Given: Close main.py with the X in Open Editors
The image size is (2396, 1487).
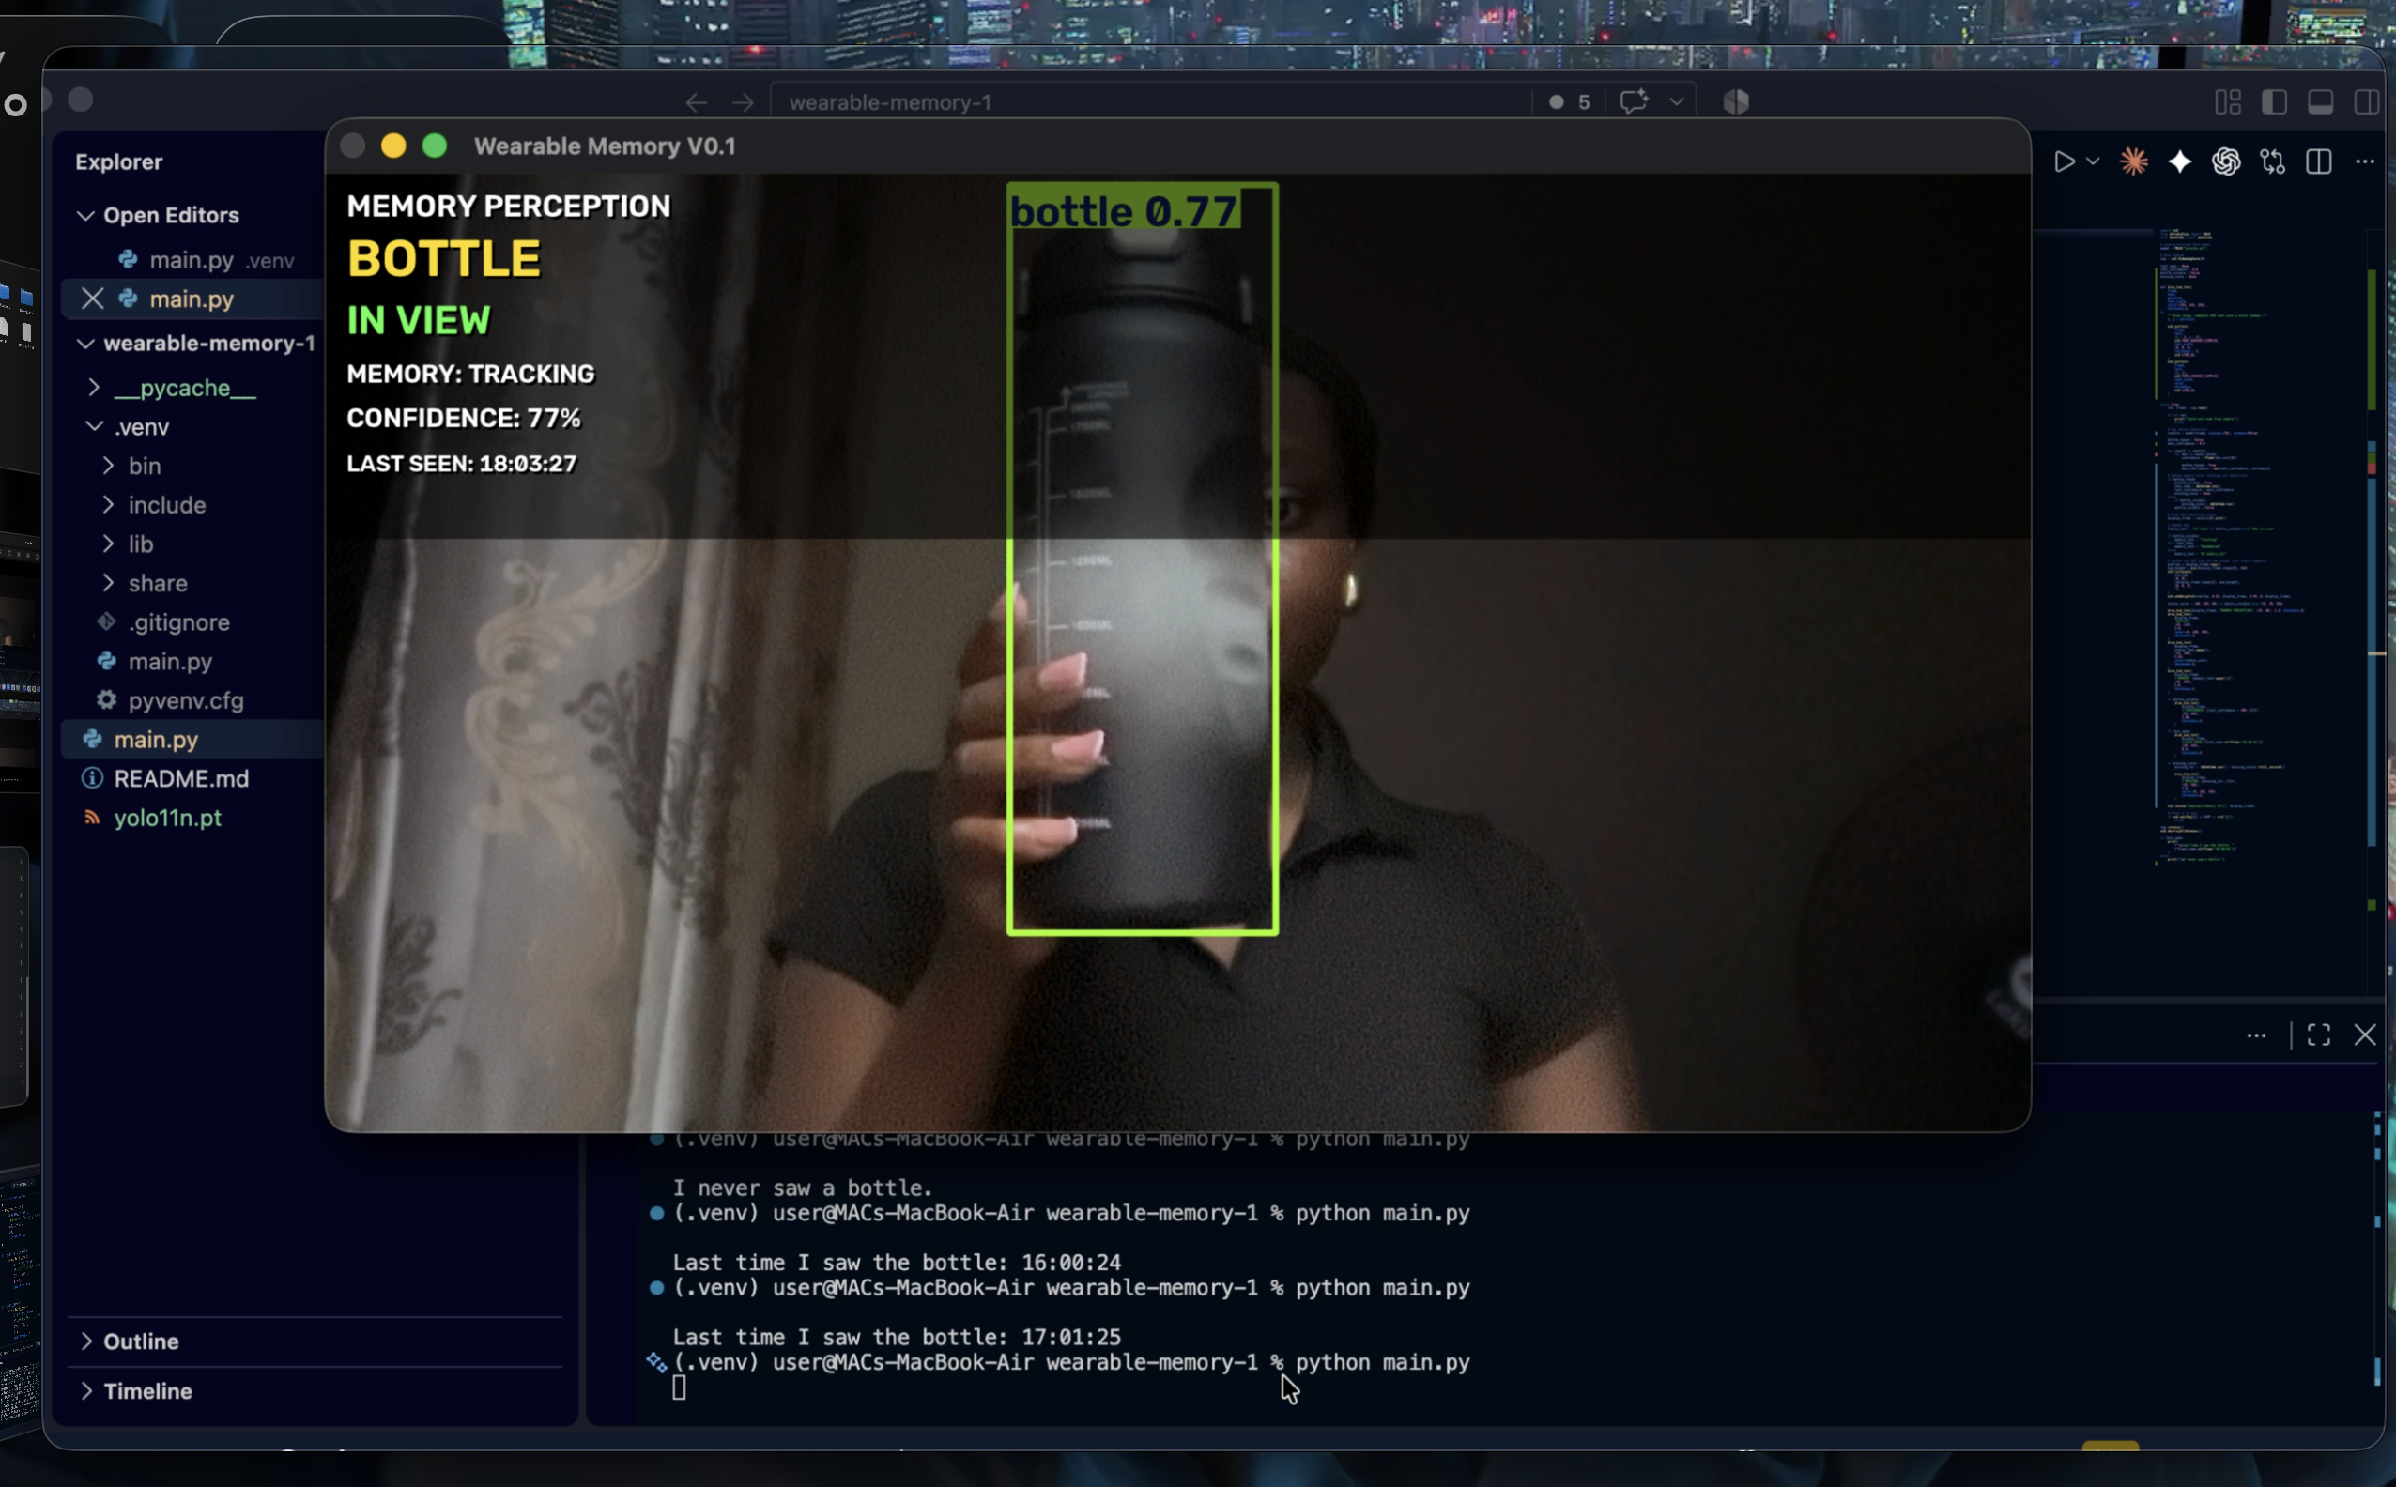Looking at the screenshot, I should click(92, 299).
